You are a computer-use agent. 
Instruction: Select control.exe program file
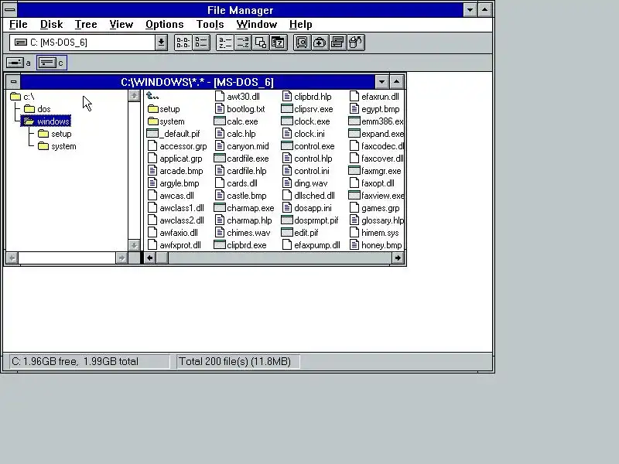pos(308,146)
